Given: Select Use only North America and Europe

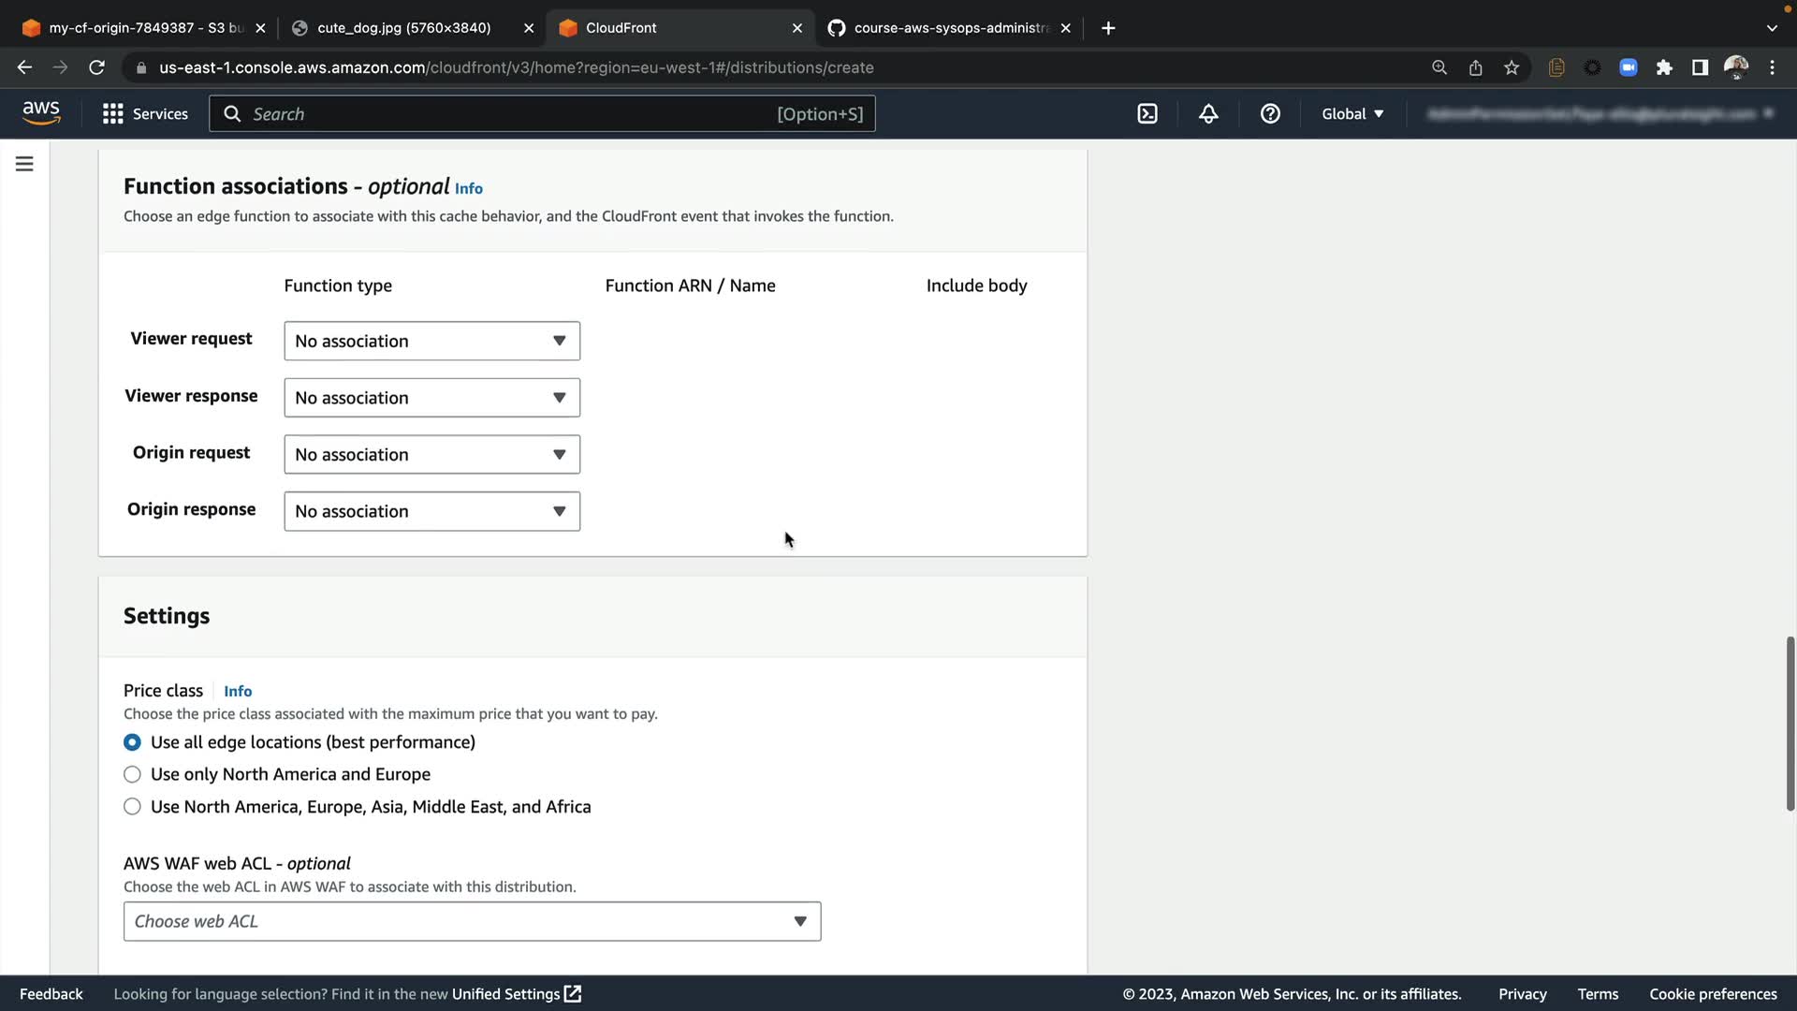Looking at the screenshot, I should point(132,774).
